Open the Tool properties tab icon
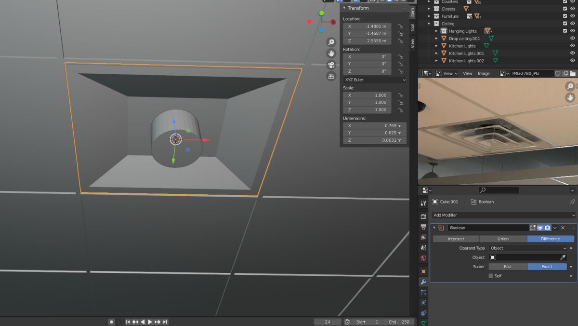This screenshot has width=578, height=326. coord(423,203)
